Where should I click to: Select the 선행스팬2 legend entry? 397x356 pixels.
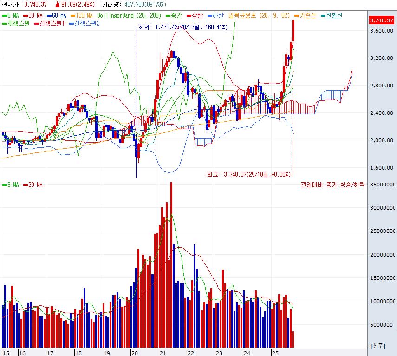[84, 23]
